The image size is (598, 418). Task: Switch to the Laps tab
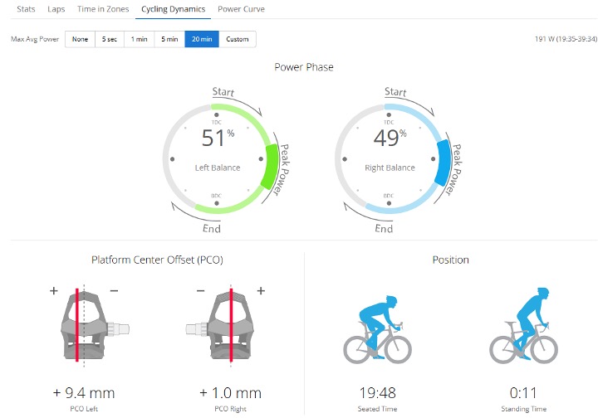pyautogui.click(x=56, y=8)
